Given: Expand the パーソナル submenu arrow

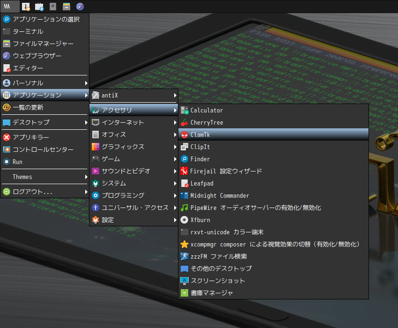Looking at the screenshot, I should [86, 83].
